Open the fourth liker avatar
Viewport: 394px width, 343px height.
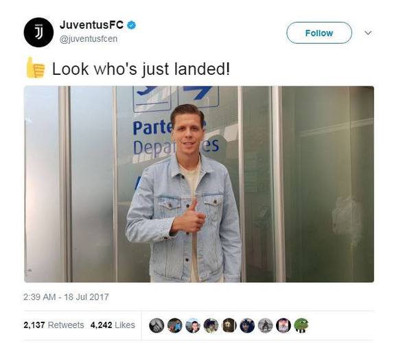tap(211, 325)
